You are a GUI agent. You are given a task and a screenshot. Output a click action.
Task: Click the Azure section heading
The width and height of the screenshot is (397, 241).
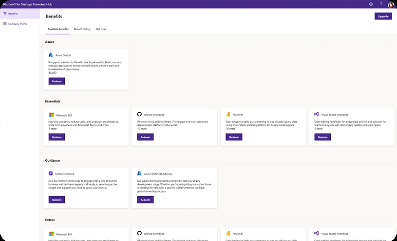(x=50, y=42)
